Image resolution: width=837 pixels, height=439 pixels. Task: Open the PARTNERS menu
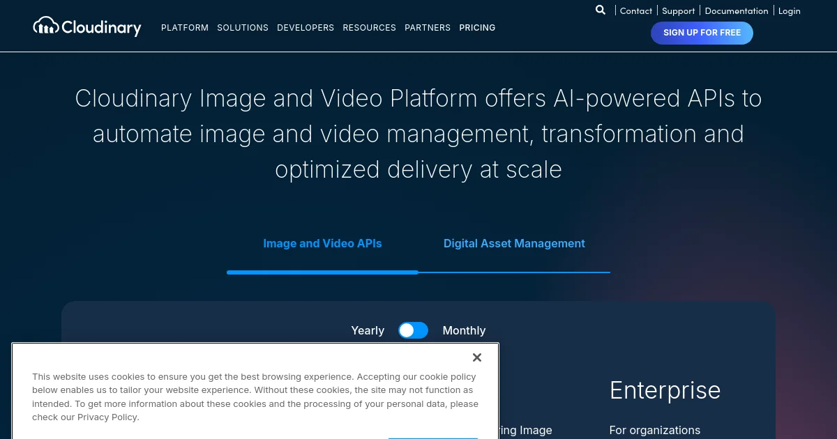(x=428, y=28)
